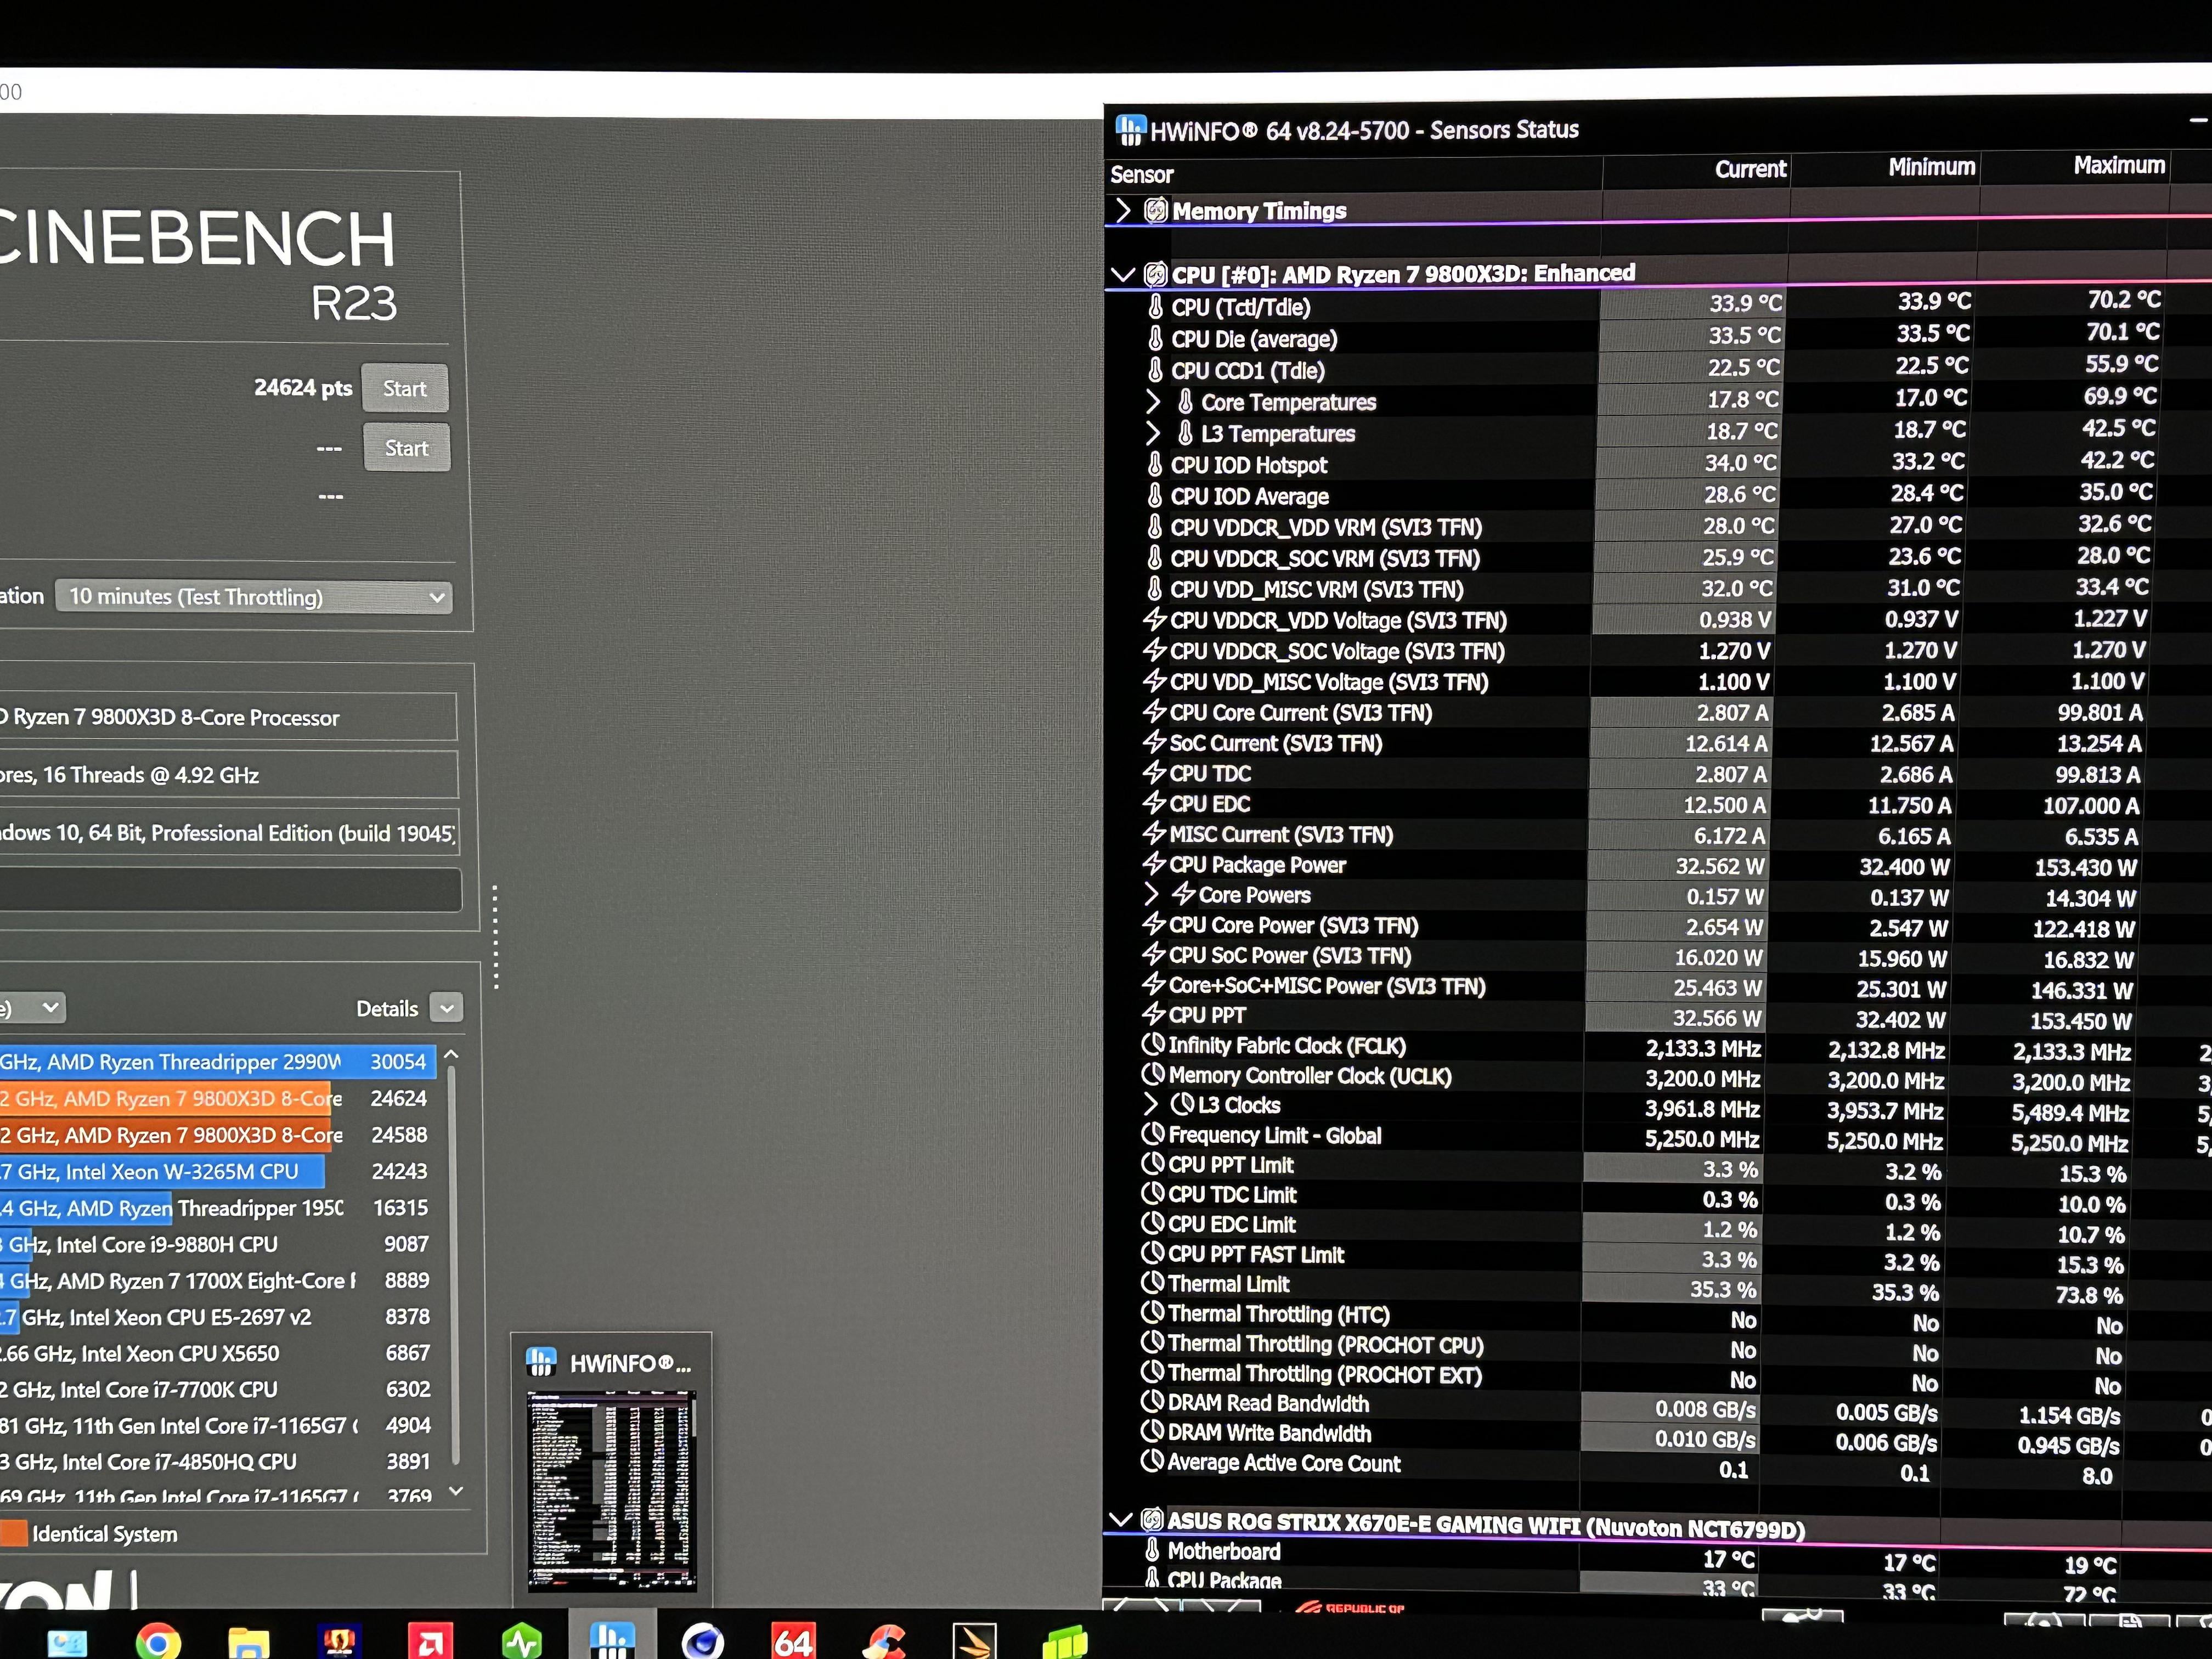This screenshot has width=2212, height=1659.
Task: Click the clock icon beside Thermal Limit
Action: point(1153,1282)
